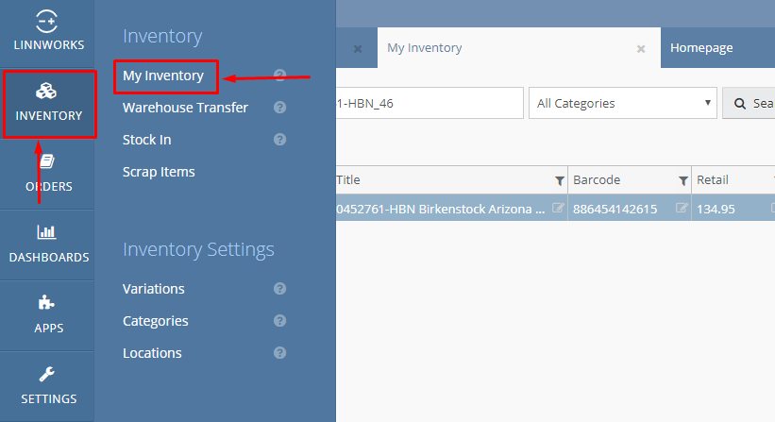Viewport: 775px width, 422px height.
Task: Filter the Barcode column
Action: (683, 181)
